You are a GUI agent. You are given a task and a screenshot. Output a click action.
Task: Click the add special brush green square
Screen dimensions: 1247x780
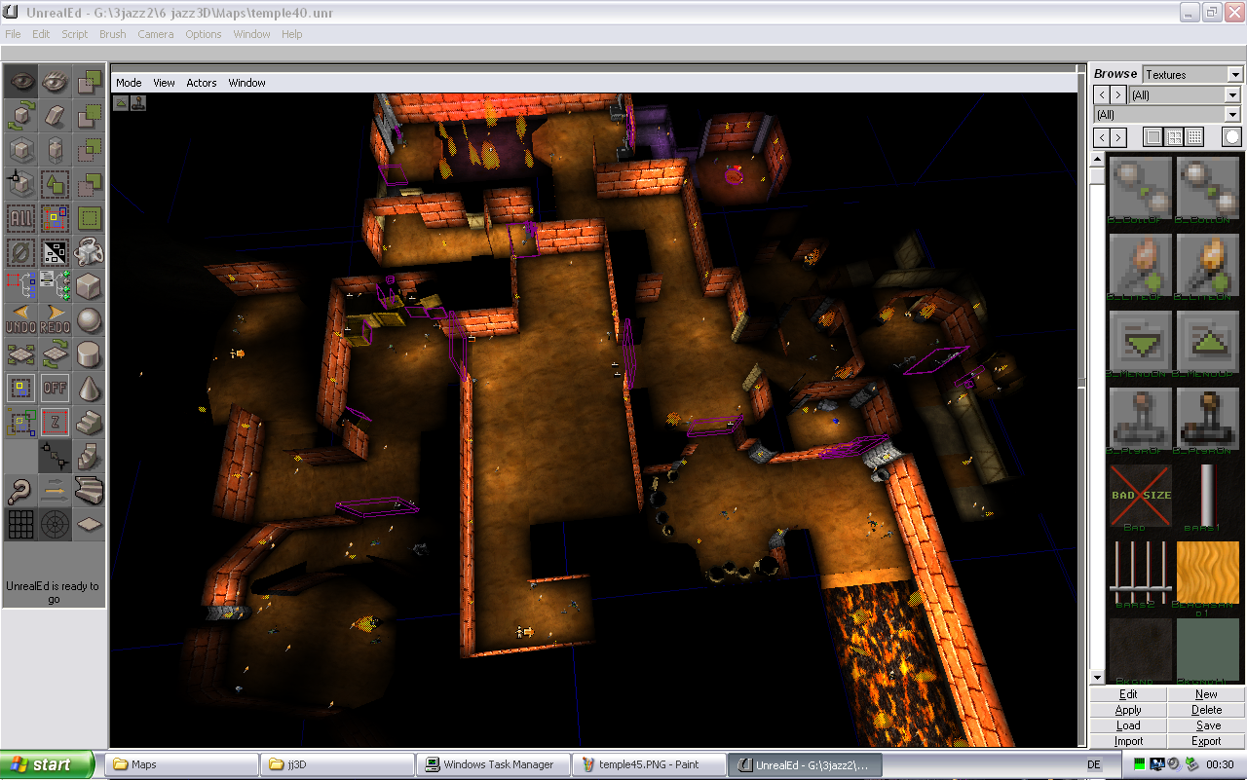coord(90,218)
